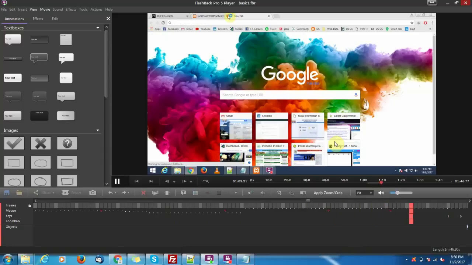Click the delete frames filmstrip icon
Viewport: 472px width, 265px height.
pyautogui.click(x=155, y=193)
